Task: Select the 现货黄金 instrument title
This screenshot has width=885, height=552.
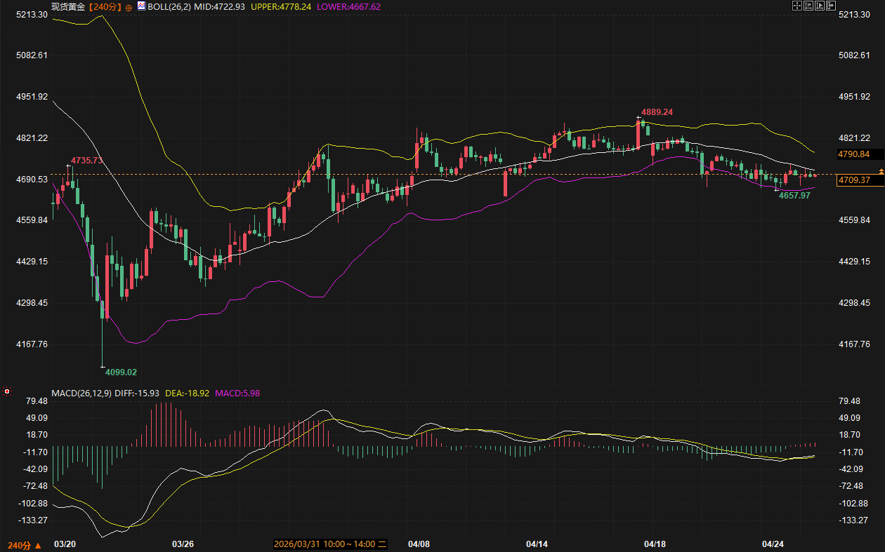Action: (69, 6)
